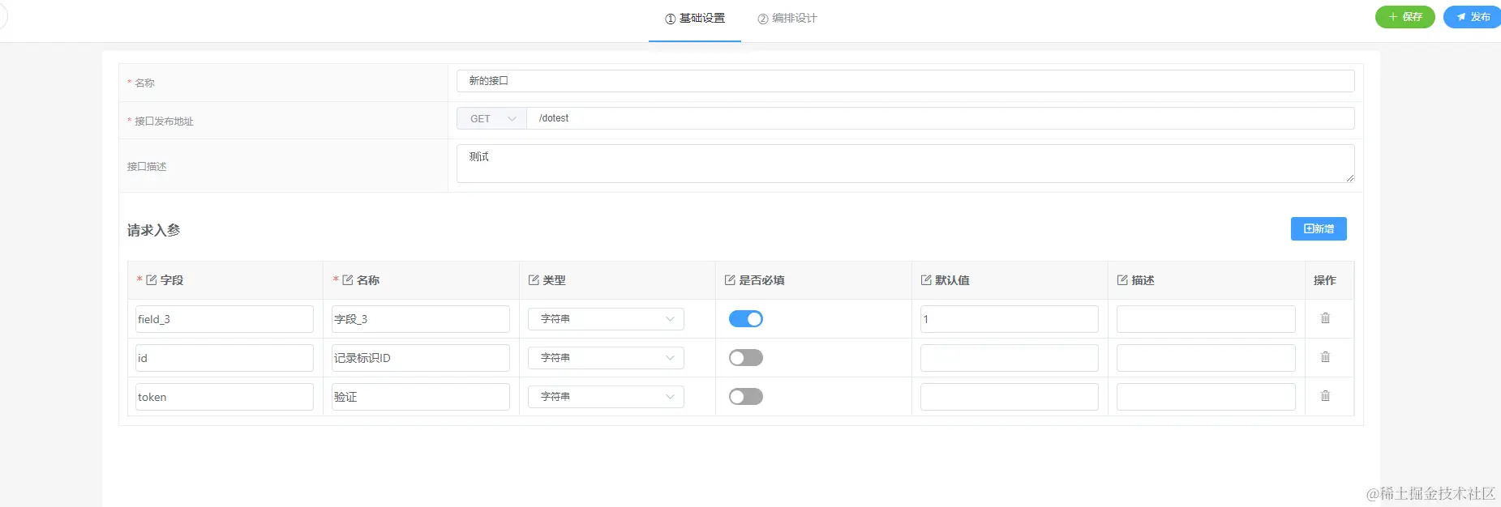1501x507 pixels.
Task: Click the green 保存 button
Action: coord(1405,17)
